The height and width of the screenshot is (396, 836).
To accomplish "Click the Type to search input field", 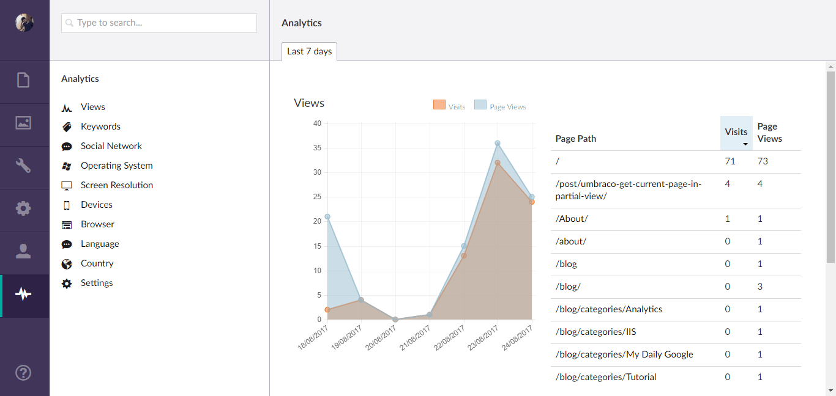I will 159,23.
